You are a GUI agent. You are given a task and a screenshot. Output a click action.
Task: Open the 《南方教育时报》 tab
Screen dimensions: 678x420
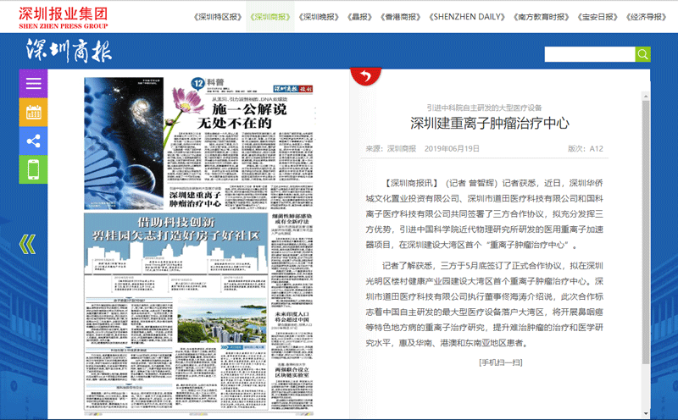point(541,17)
